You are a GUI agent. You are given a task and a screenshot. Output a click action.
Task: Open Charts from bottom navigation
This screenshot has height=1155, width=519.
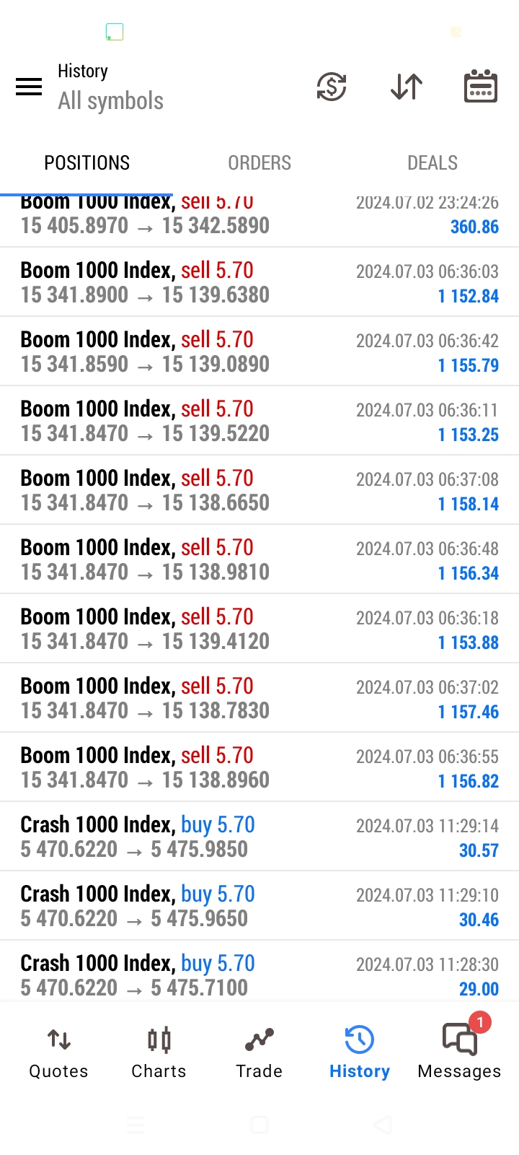pos(159,1052)
